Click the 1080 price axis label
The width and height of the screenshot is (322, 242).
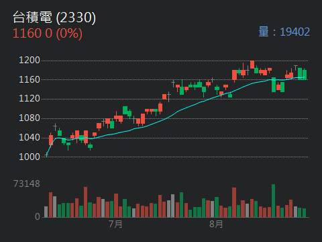(30, 118)
